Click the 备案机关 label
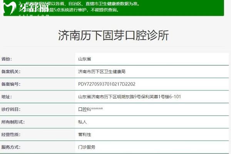 pyautogui.click(x=11, y=72)
